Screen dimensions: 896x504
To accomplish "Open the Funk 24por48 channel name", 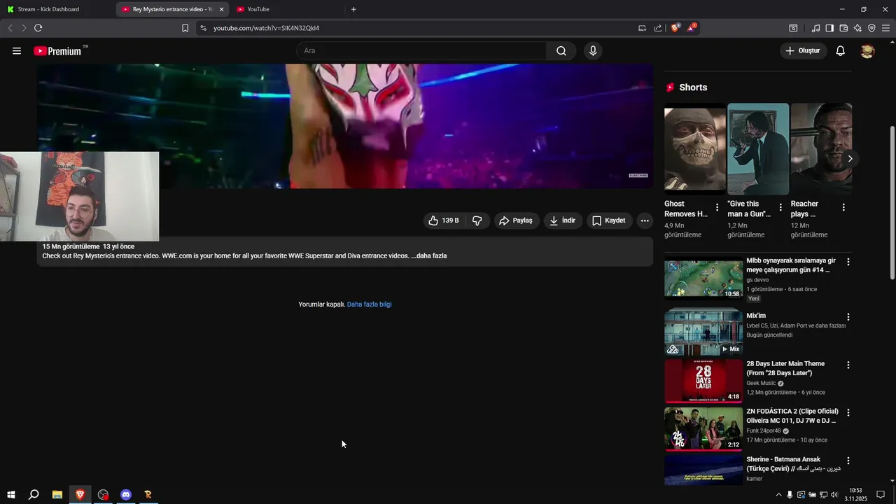I will (x=763, y=431).
